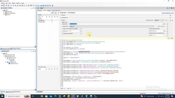Image resolution: width=175 pixels, height=98 pixels.
Task: Click the Windows taskbar search box
Action: click(17, 96)
